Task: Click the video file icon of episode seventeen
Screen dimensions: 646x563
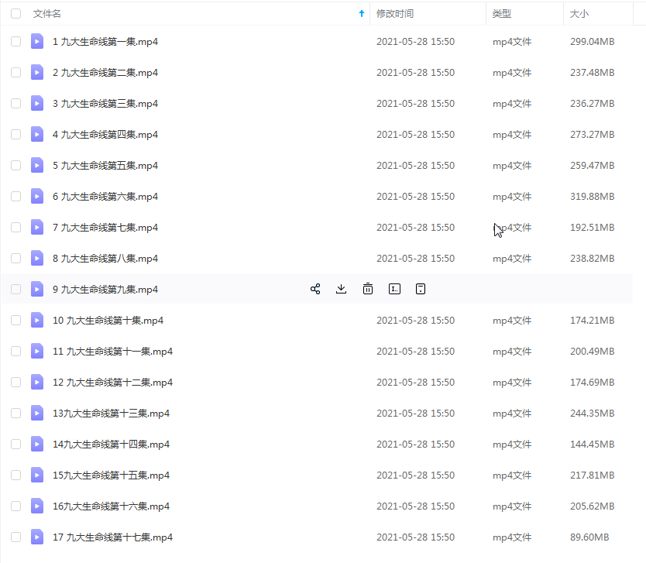Action: (36, 537)
